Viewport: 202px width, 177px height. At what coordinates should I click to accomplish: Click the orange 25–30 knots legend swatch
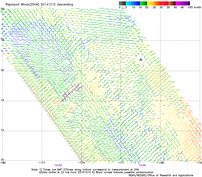158,3
